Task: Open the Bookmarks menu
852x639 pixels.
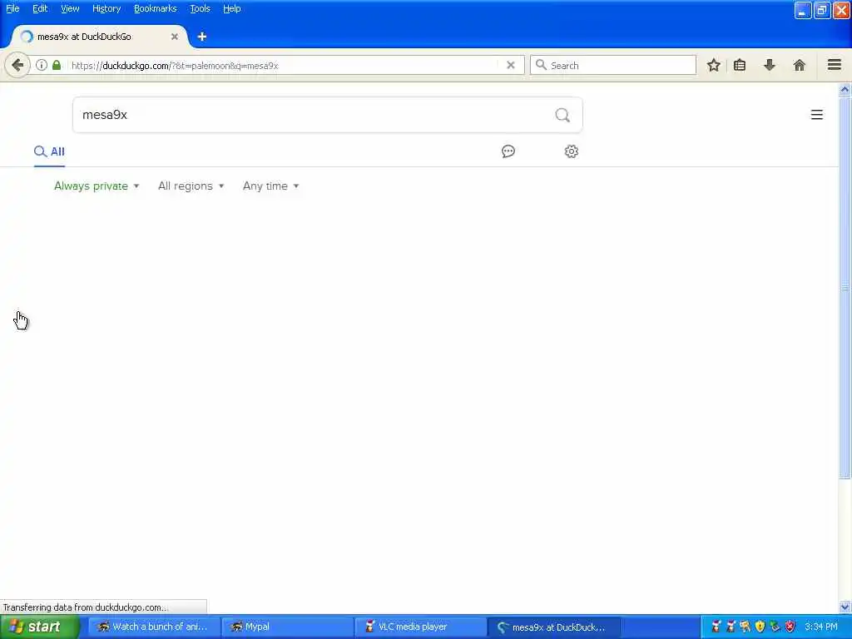Action: (x=155, y=8)
